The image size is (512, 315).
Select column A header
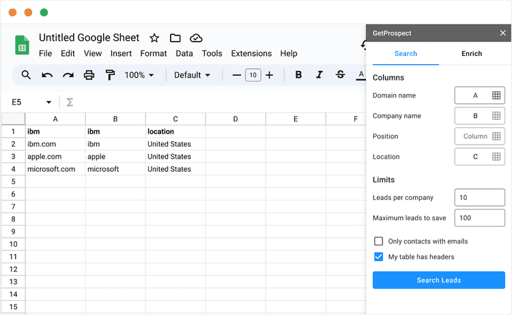[55, 119]
